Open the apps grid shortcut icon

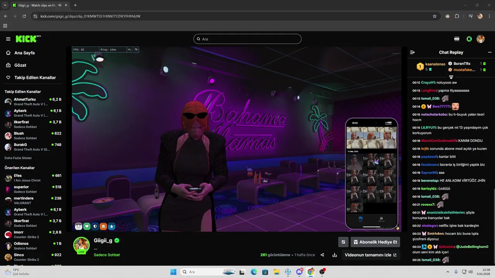point(5,26)
